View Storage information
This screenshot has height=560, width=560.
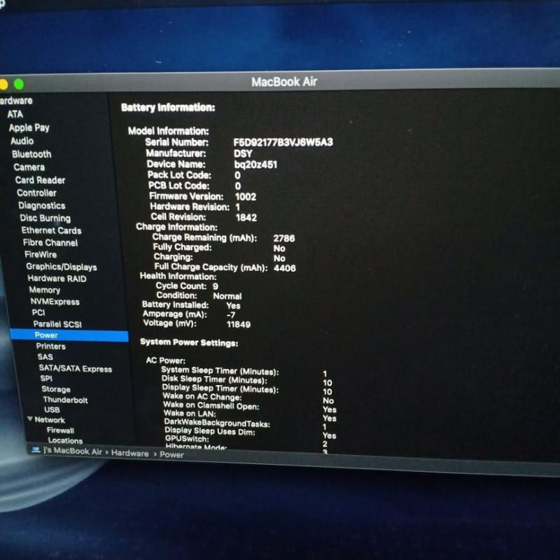56,389
